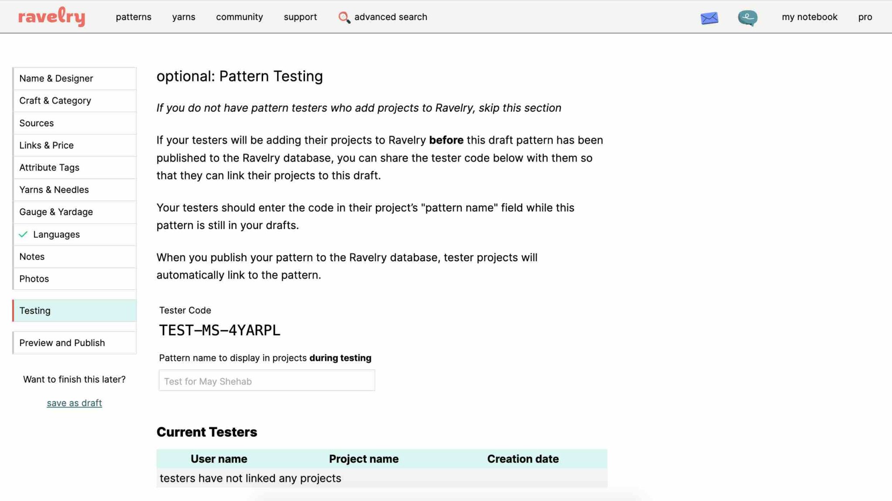Open advanced search with the magnifier icon
The width and height of the screenshot is (892, 501).
[x=344, y=17]
